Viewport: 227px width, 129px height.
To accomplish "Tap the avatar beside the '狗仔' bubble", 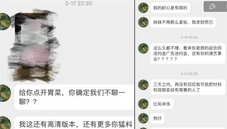I will coord(143,118).
